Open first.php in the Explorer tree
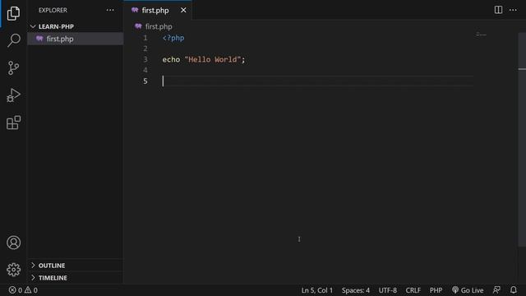526x296 pixels. click(x=76, y=39)
